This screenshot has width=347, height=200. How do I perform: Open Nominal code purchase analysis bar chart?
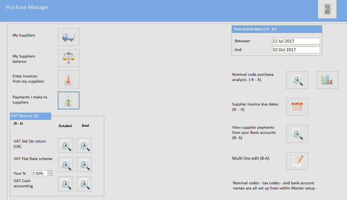click(x=327, y=80)
